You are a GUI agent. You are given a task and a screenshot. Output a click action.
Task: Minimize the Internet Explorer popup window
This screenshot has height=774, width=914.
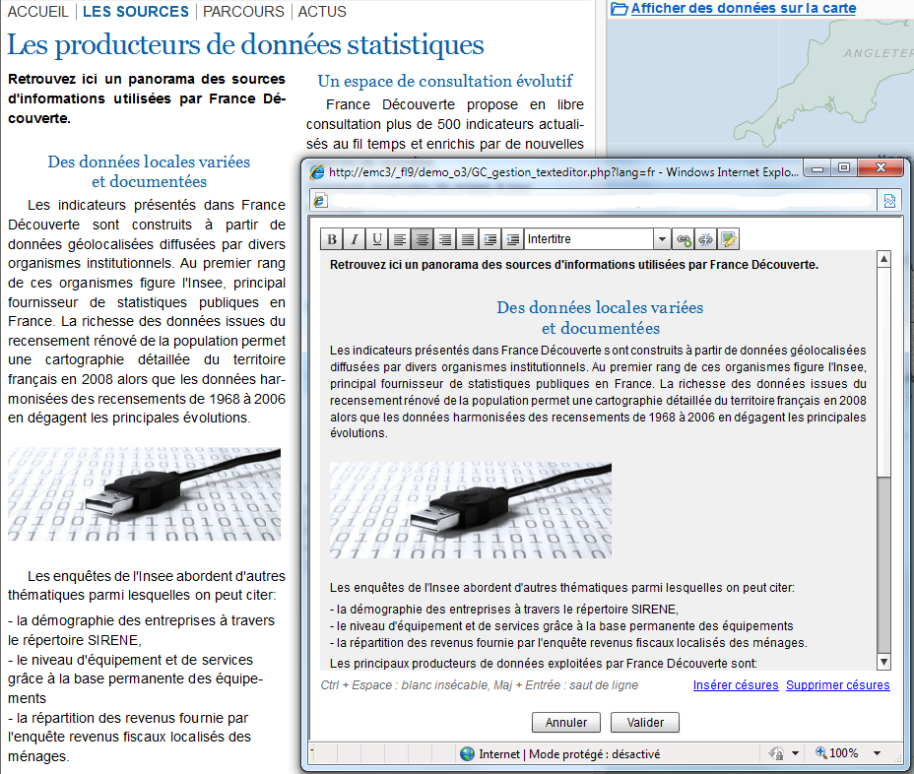(817, 168)
